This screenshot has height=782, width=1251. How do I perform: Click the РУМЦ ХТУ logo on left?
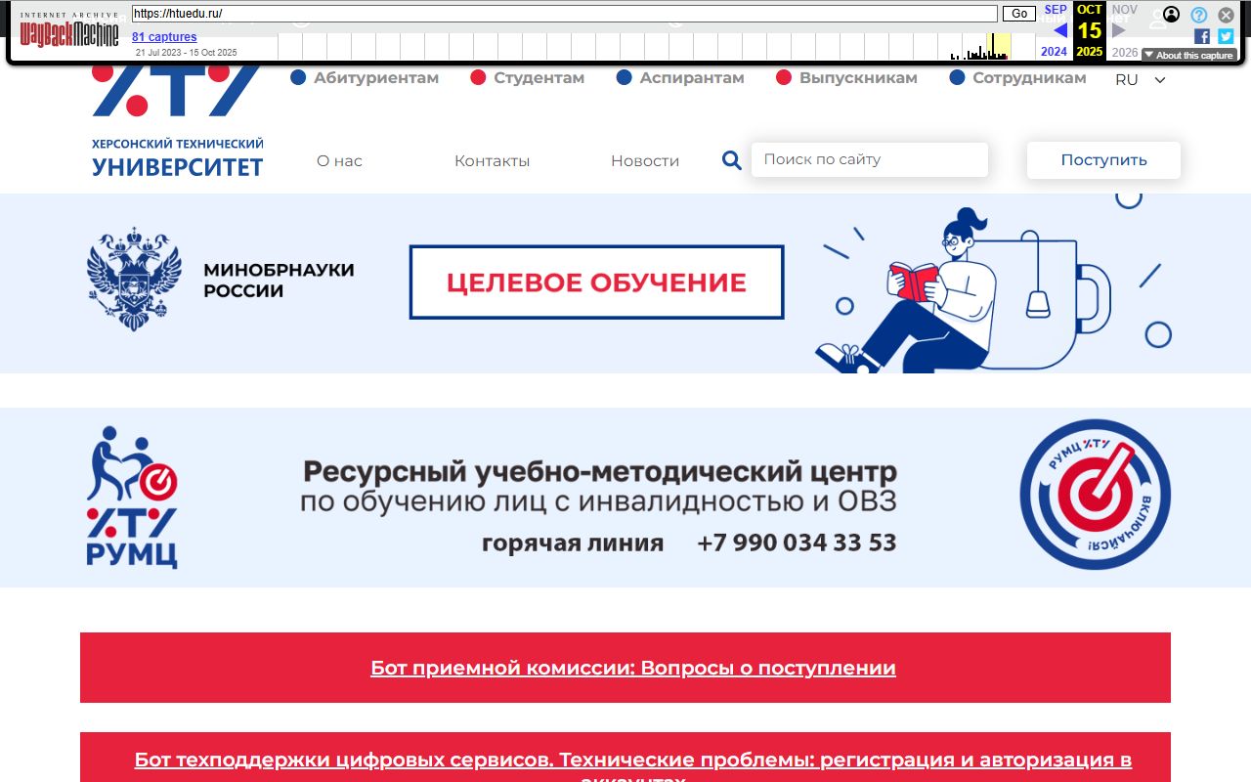coord(132,498)
